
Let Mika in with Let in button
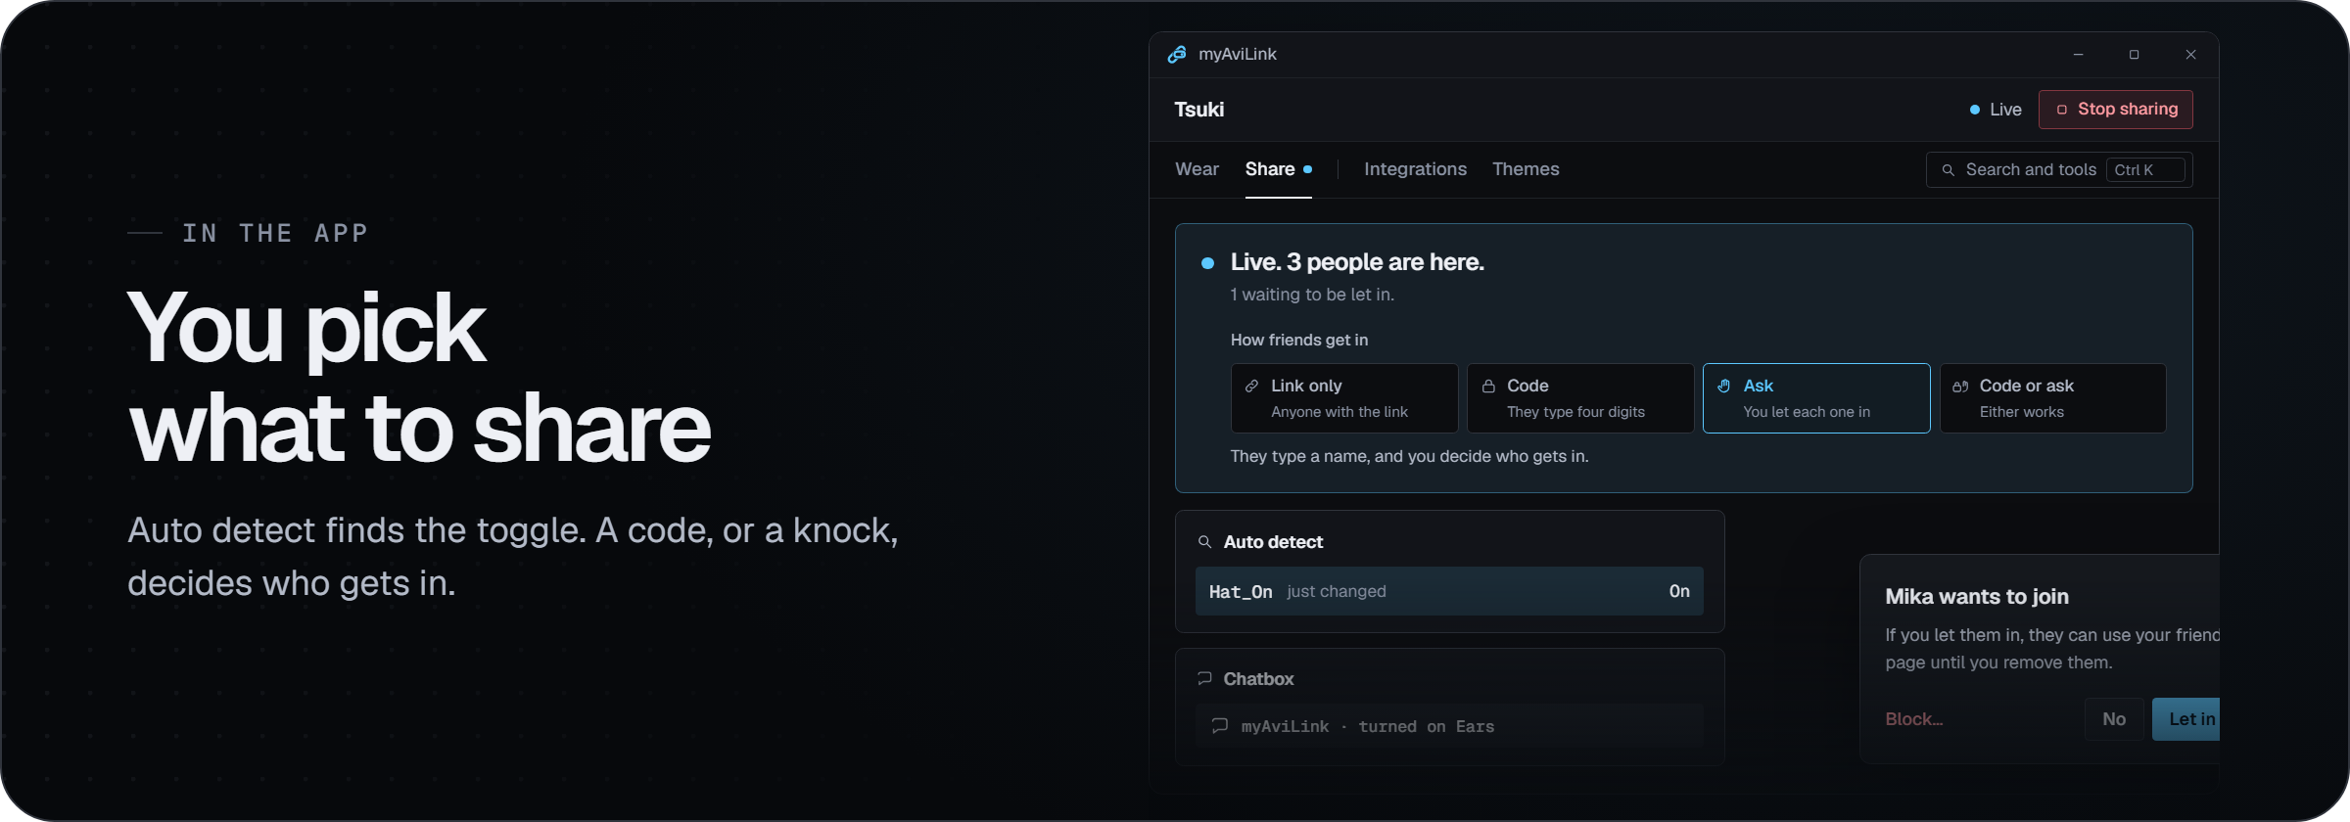(2186, 719)
